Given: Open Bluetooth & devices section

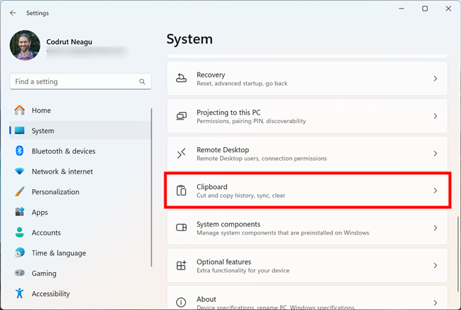Looking at the screenshot, I should [63, 151].
